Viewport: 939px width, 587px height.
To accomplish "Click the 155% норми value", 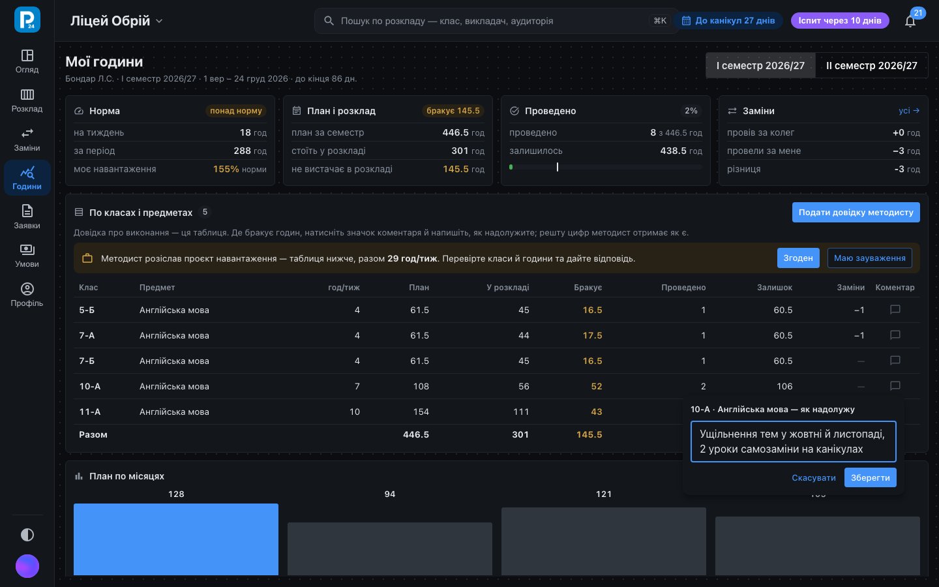I will click(240, 169).
